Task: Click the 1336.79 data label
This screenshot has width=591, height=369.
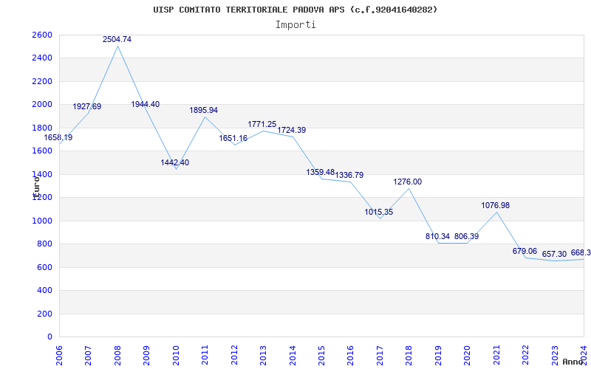Action: 349,175
